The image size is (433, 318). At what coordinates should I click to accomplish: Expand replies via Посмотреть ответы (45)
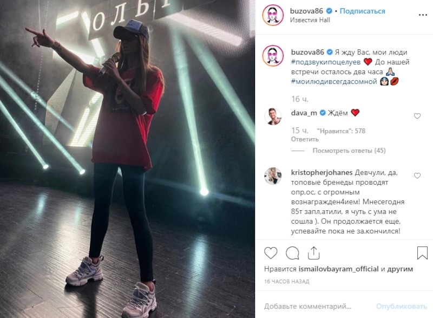tap(349, 151)
